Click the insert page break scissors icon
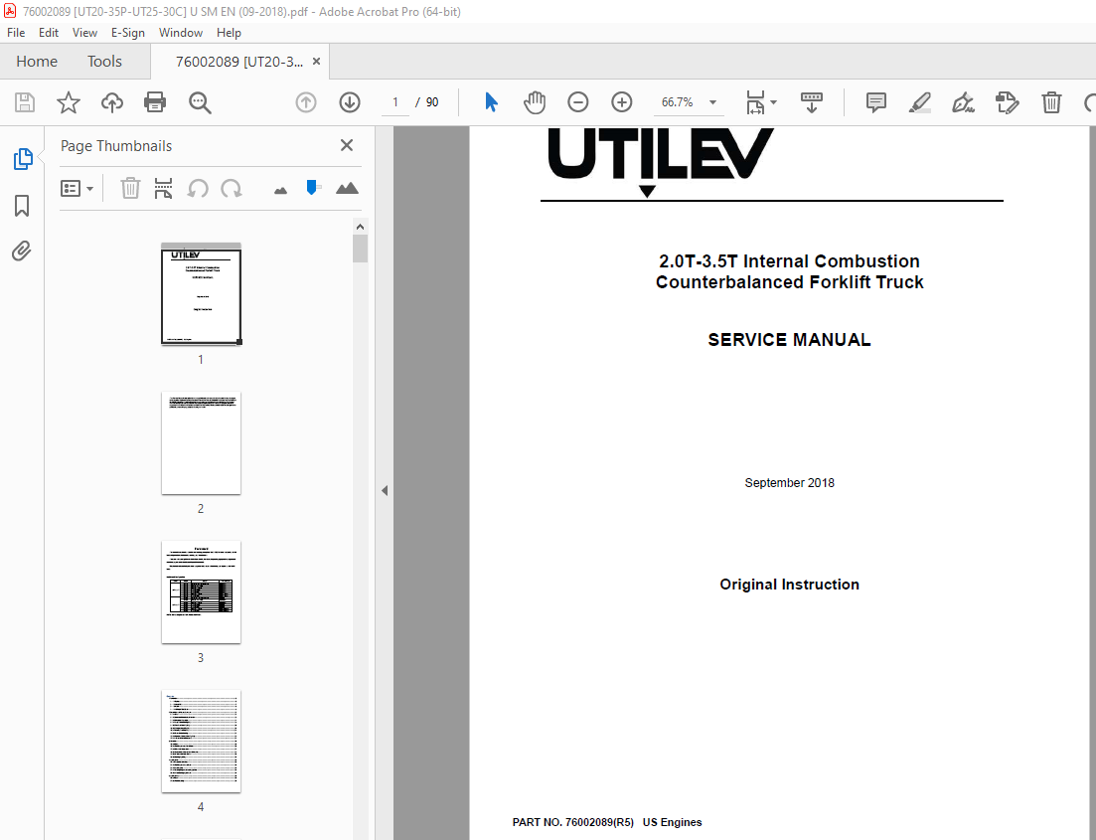This screenshot has width=1096, height=840. pyautogui.click(x=163, y=188)
